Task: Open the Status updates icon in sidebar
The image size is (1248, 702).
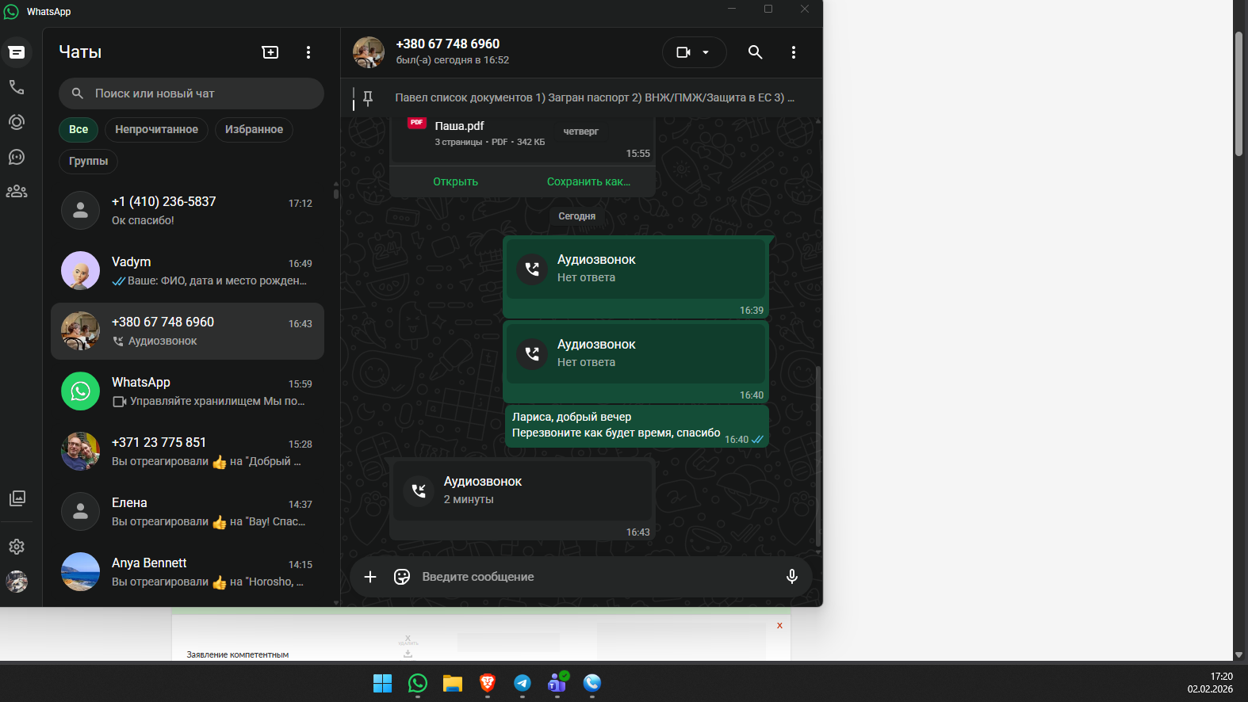Action: coord(17,122)
